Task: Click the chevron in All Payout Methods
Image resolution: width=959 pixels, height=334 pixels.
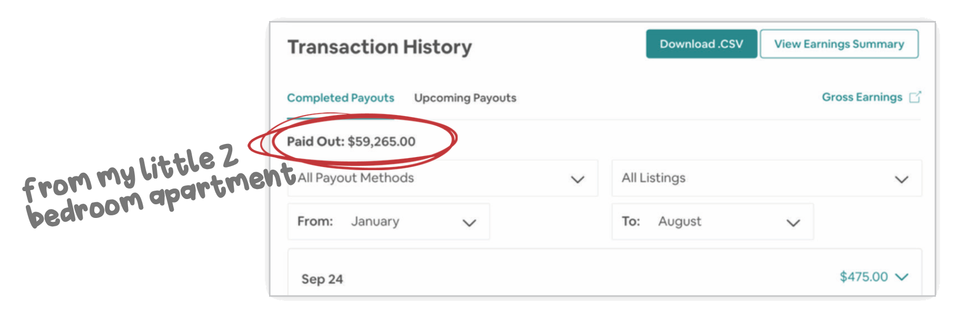Action: 578,180
